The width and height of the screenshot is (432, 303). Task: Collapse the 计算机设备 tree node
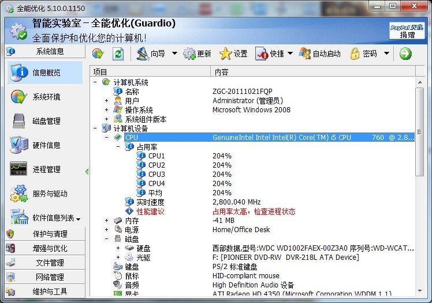point(95,128)
